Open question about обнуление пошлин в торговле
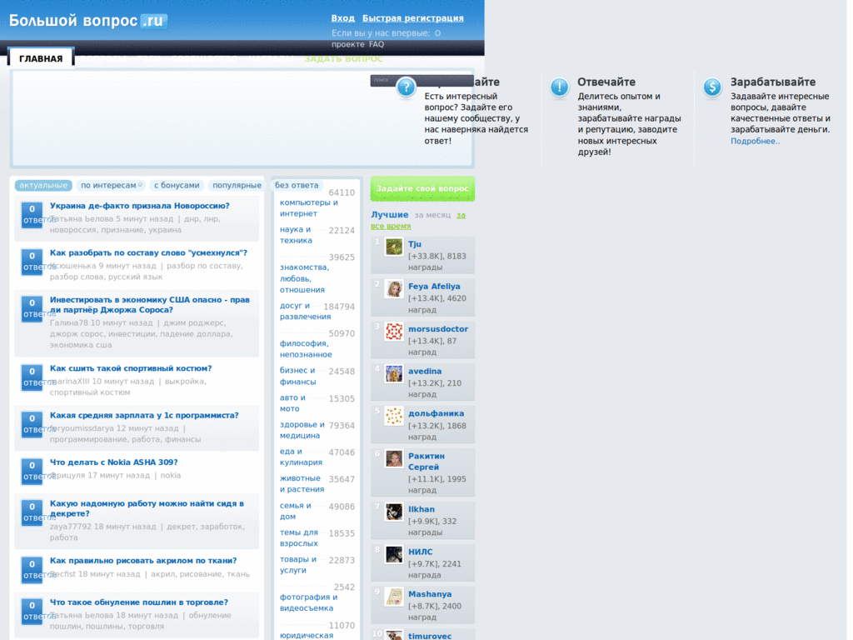This screenshot has width=853, height=640. [139, 602]
